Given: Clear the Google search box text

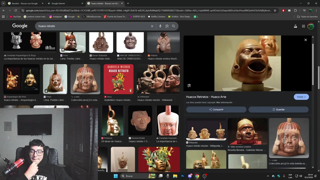Looking at the screenshot, I should (152, 26).
